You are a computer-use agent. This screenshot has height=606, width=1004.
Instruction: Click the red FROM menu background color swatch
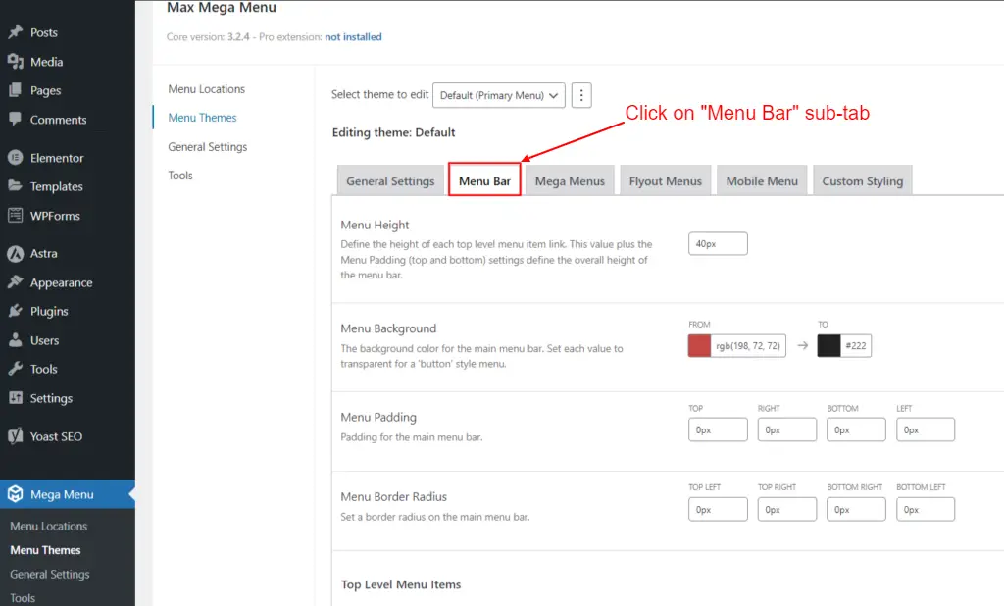tap(698, 345)
